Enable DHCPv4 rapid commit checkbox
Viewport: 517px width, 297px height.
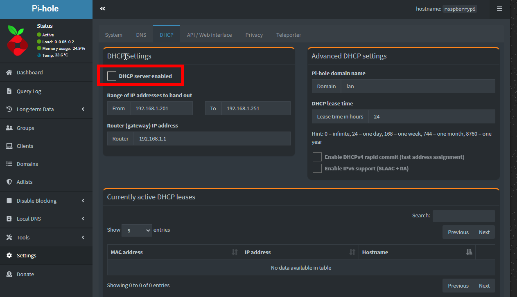point(317,157)
